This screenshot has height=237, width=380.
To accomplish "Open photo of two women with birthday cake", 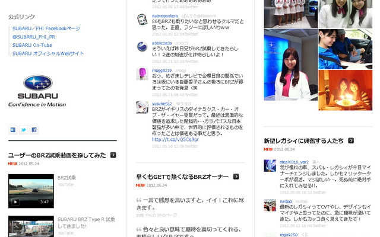I will pos(346,90).
